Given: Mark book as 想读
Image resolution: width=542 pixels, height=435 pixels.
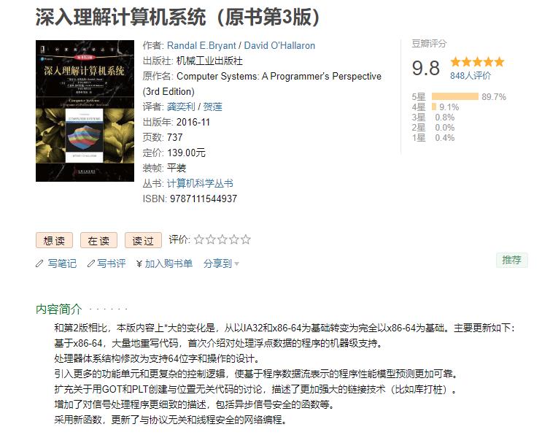Looking at the screenshot, I should (x=54, y=240).
